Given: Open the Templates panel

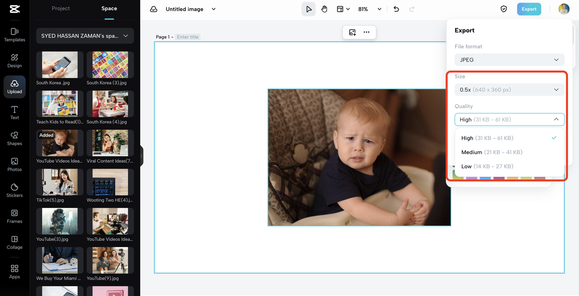Looking at the screenshot, I should [14, 35].
